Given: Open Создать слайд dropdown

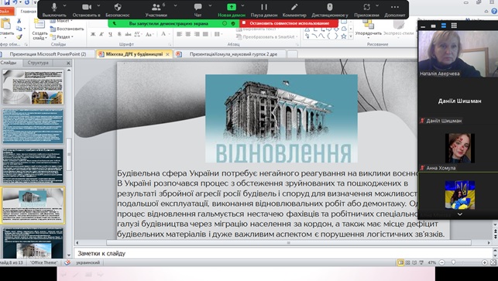Looking at the screenshot, I should pos(39,36).
